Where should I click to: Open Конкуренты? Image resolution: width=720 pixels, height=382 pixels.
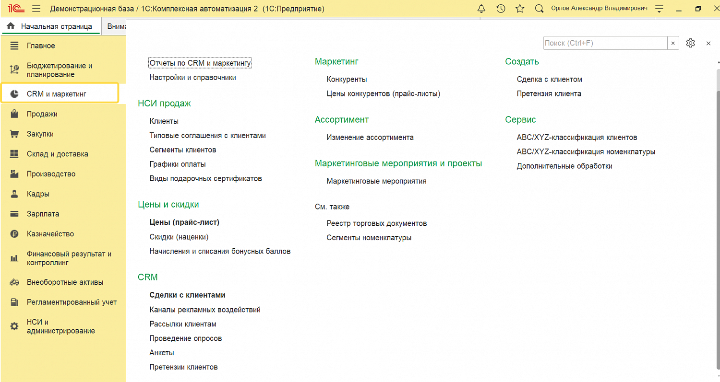347,80
